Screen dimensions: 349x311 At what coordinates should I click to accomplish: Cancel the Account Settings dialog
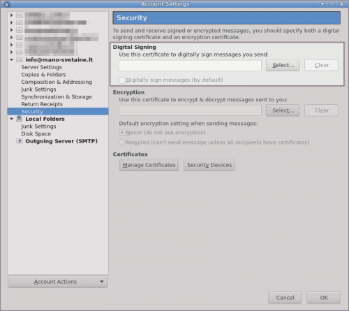click(285, 298)
